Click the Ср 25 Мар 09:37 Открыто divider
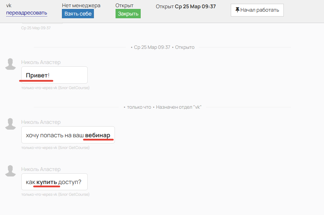Image resolution: width=324 pixels, height=215 pixels. (162, 47)
